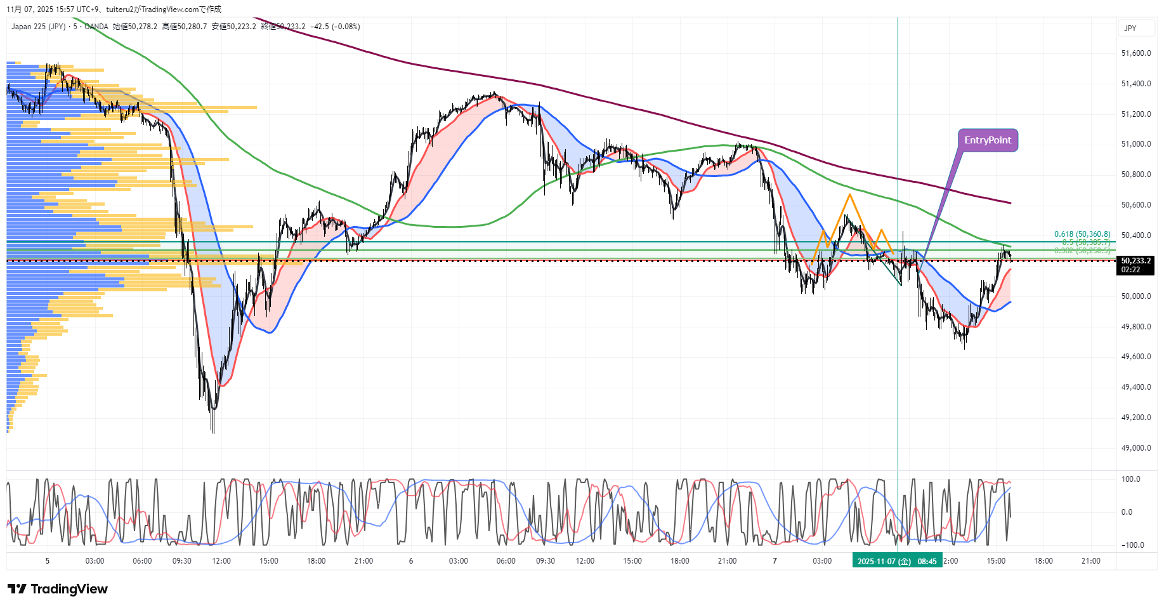Image resolution: width=1164 pixels, height=608 pixels.
Task: Open the JPY currency selector
Action: 1130,28
